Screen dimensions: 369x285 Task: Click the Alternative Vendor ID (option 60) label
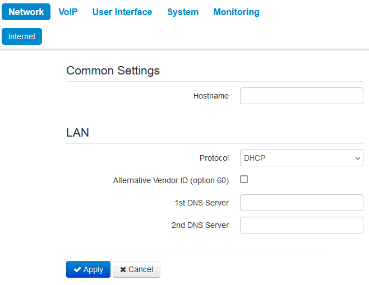pos(170,180)
